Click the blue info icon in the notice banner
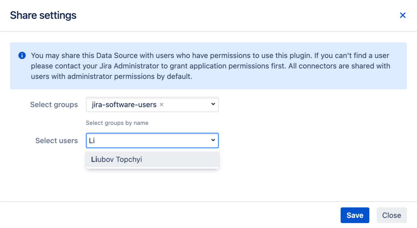 22,55
